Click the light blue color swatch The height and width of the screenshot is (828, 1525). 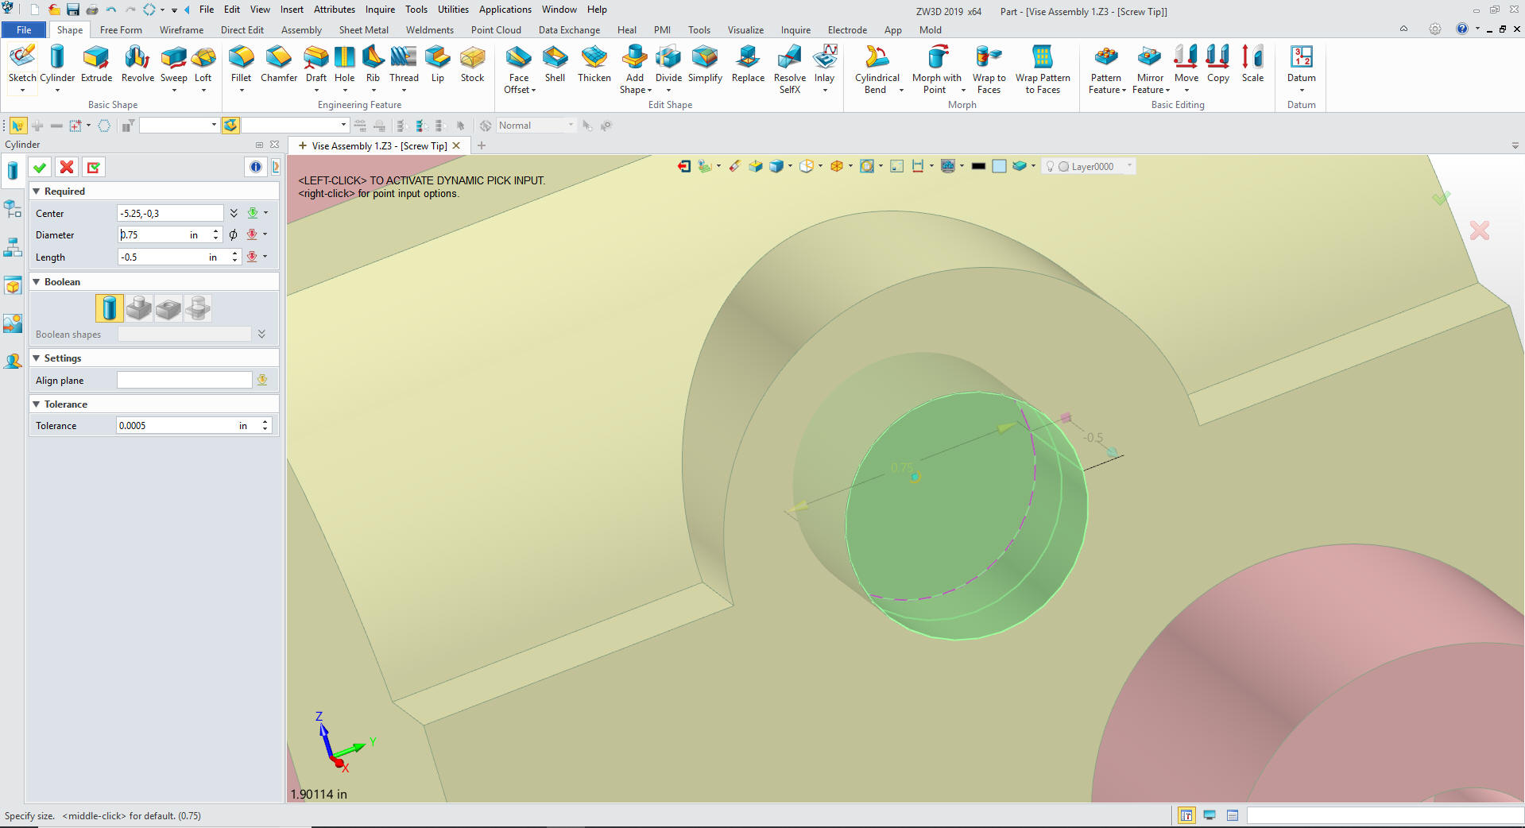coord(1000,166)
